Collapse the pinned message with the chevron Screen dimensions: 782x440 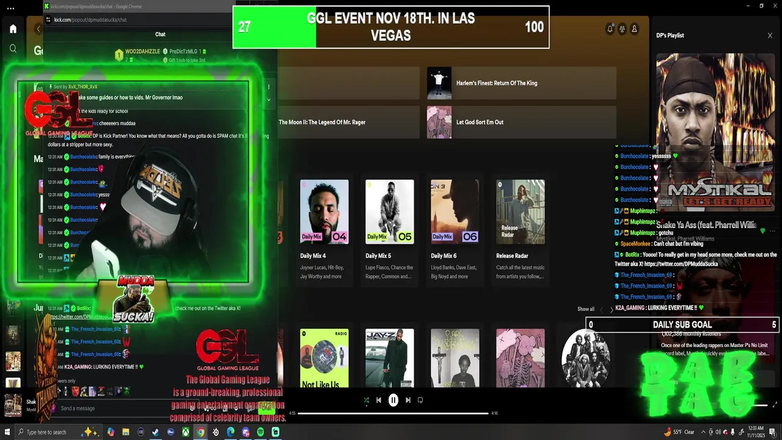268,100
